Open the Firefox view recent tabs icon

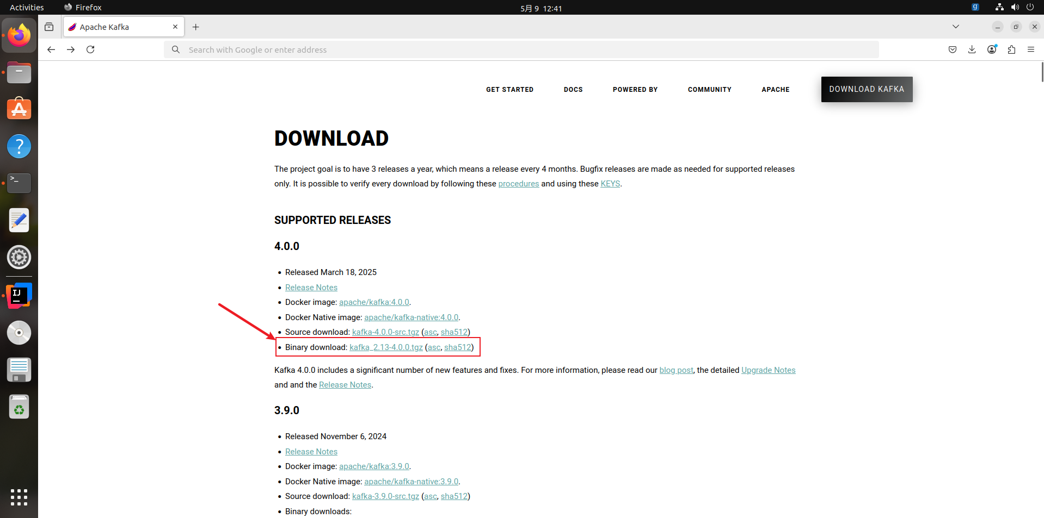49,27
